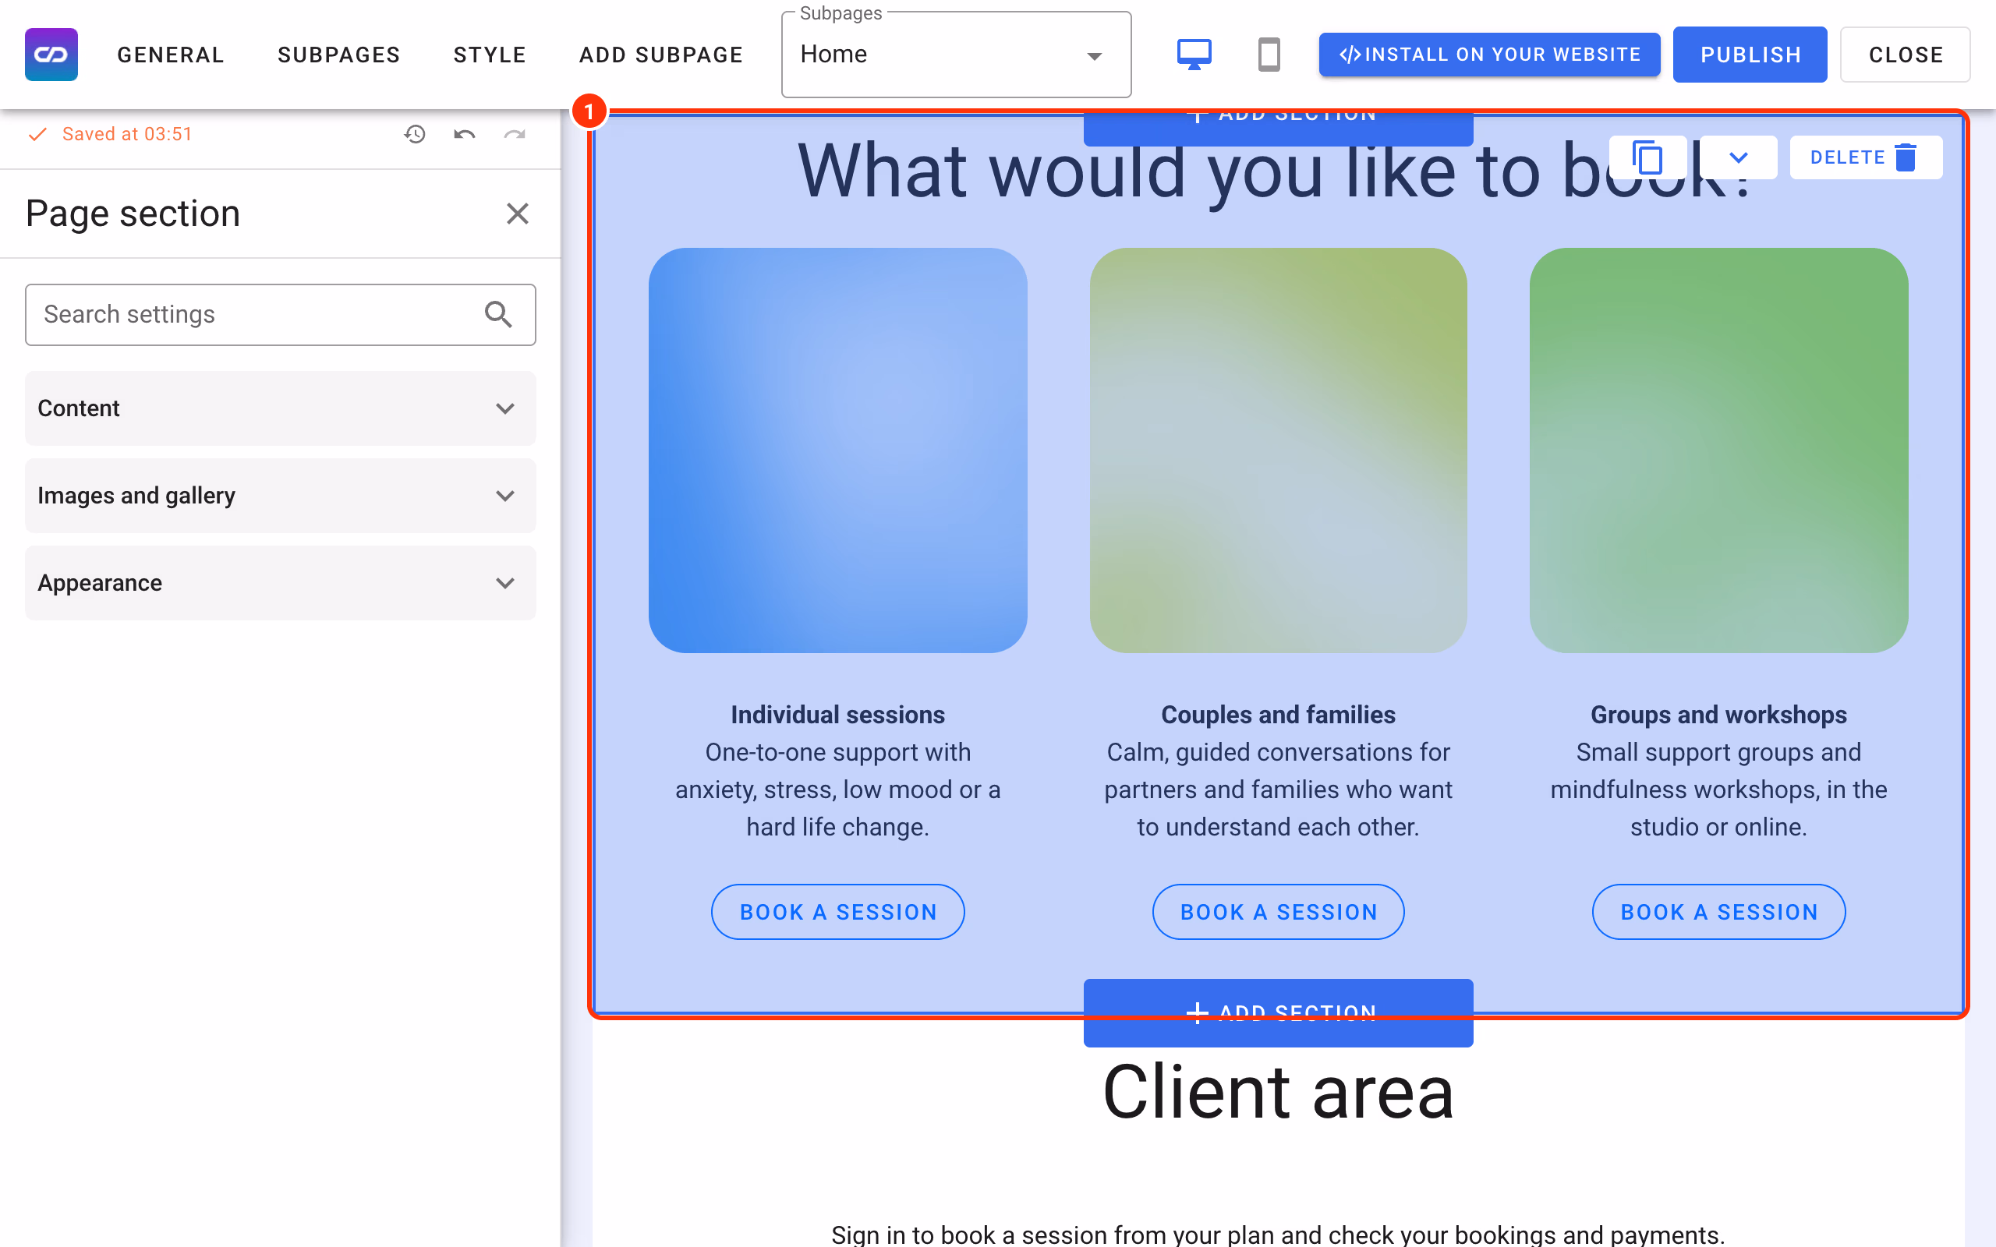Expand the Images and gallery group
Screen dimensions: 1996x1247
click(x=281, y=496)
